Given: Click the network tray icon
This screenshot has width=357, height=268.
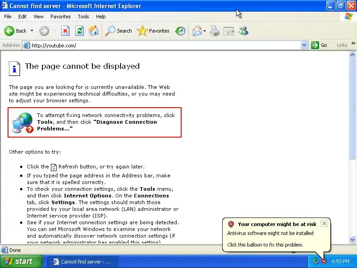Looking at the screenshot, I should (315, 261).
